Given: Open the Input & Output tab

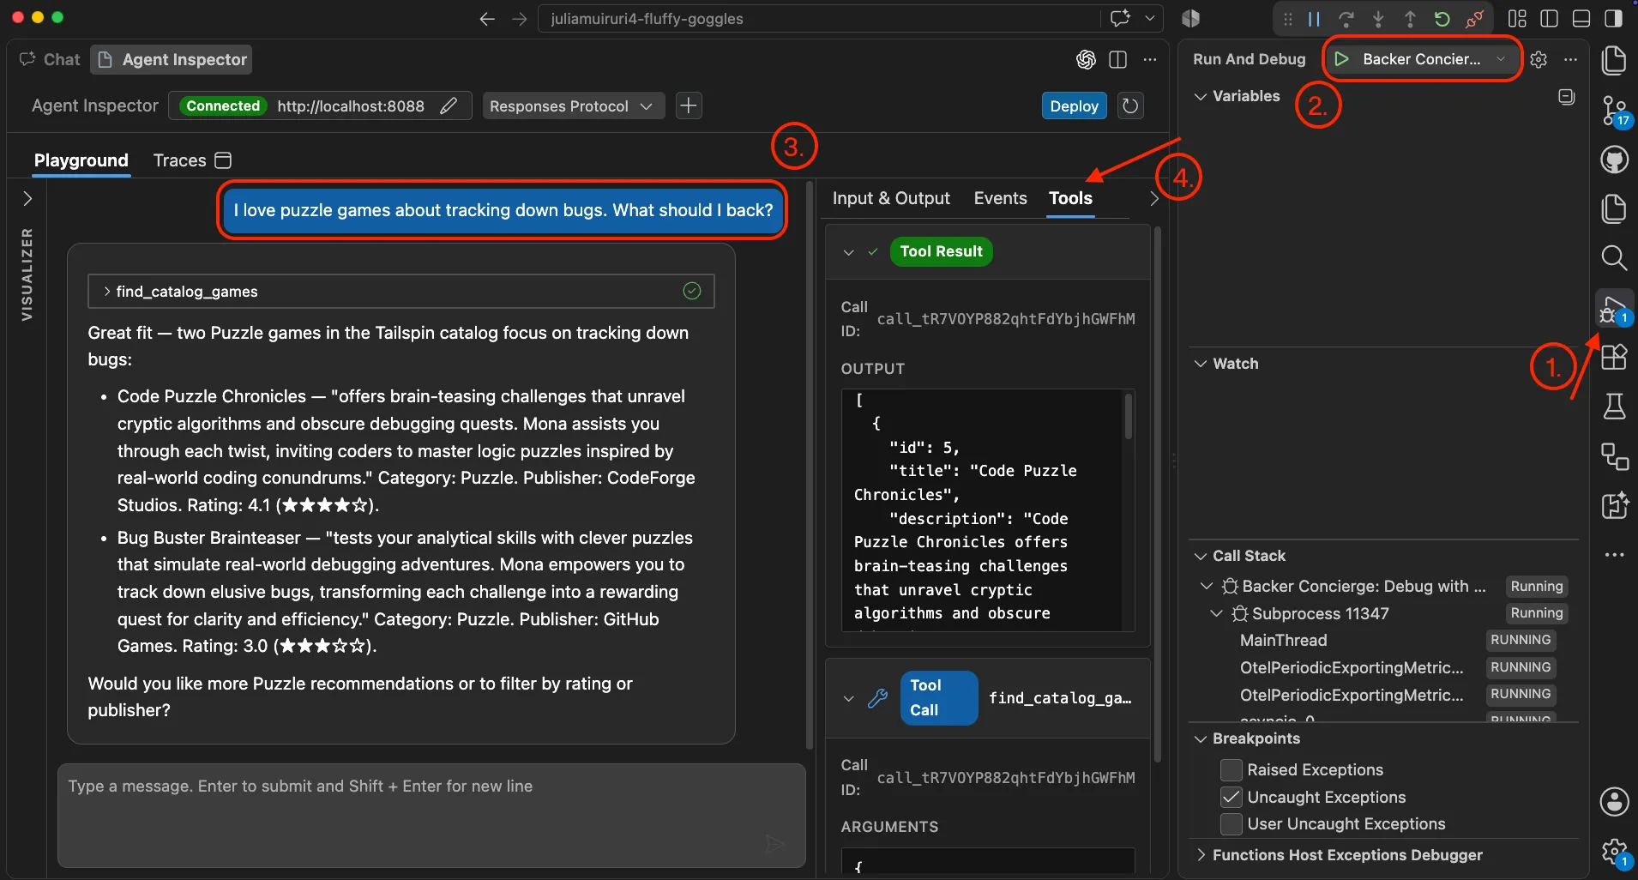Looking at the screenshot, I should (891, 198).
